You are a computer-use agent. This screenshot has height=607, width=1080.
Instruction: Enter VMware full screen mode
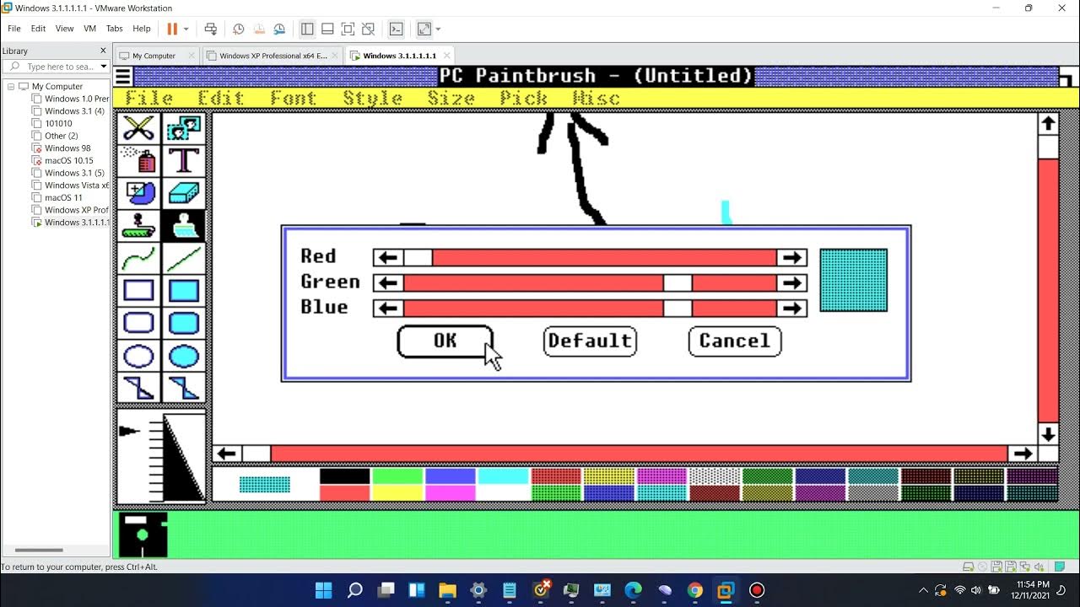pos(348,29)
